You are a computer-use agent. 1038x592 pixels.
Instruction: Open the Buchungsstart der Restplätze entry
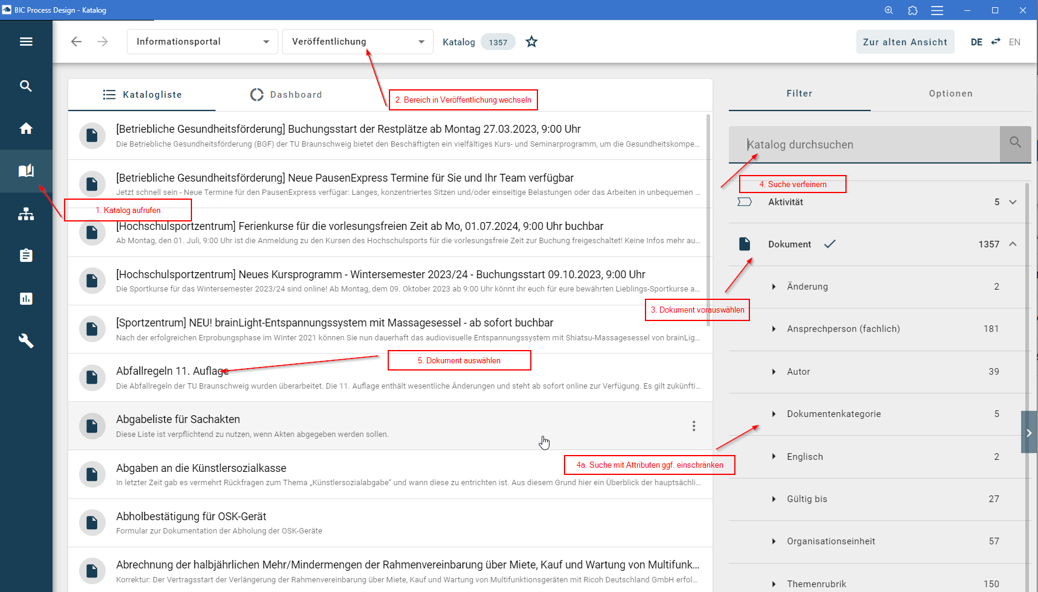click(390, 135)
